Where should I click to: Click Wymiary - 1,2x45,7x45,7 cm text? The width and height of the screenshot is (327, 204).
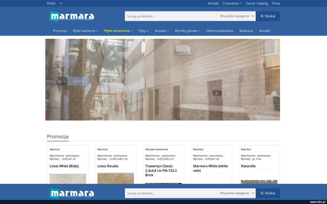tap(113, 159)
